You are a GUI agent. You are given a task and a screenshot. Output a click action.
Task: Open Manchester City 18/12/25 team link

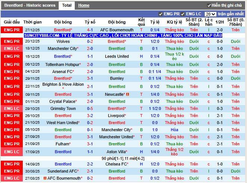(63, 48)
